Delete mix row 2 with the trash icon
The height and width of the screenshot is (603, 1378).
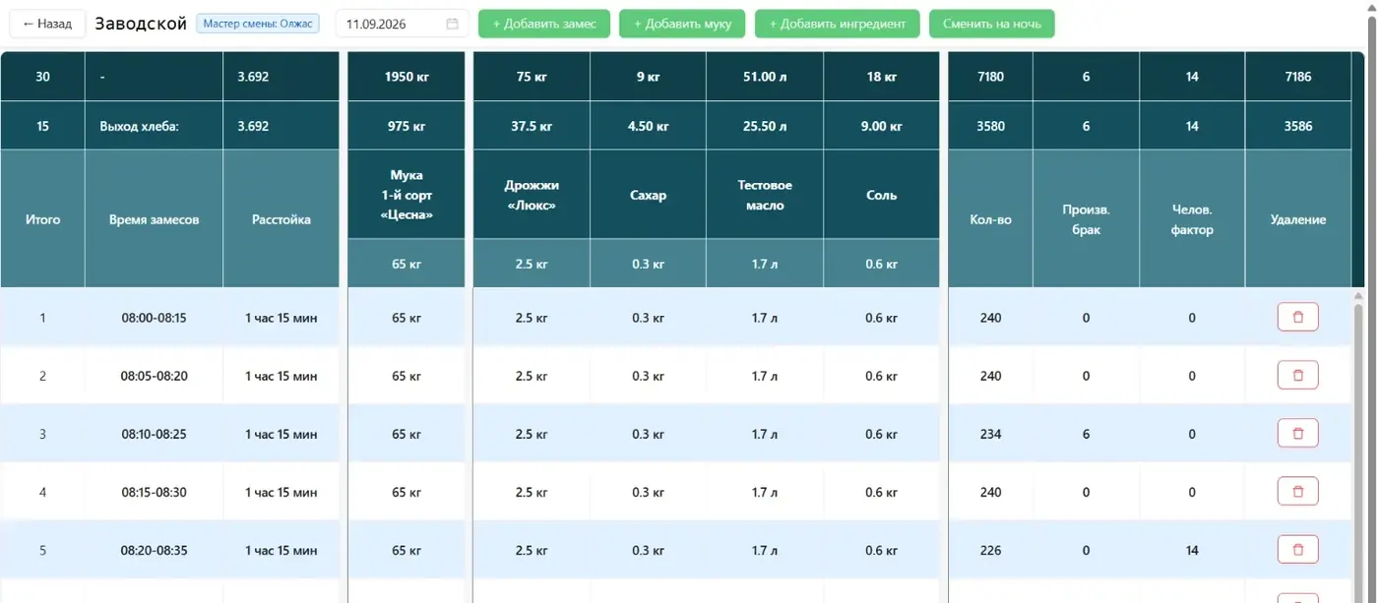pos(1297,375)
